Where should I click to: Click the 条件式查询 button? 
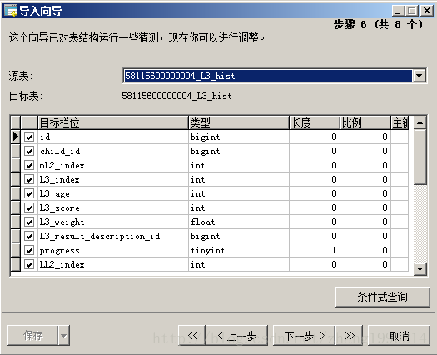click(383, 297)
